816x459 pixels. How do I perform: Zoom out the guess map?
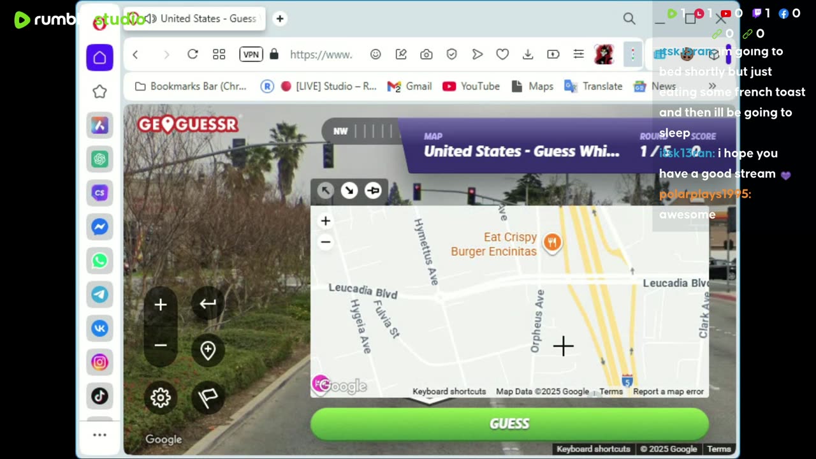325,242
